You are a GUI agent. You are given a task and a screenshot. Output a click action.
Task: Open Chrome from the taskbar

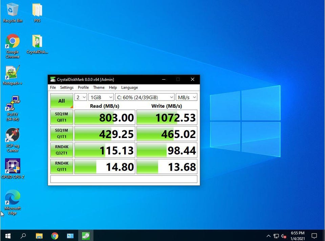point(55,236)
